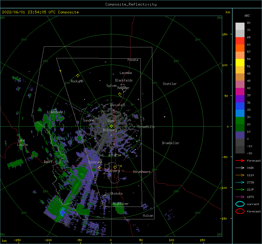Screen dimensions: 262x244
Task: Click the Drumheller city label
Action: (x=171, y=143)
